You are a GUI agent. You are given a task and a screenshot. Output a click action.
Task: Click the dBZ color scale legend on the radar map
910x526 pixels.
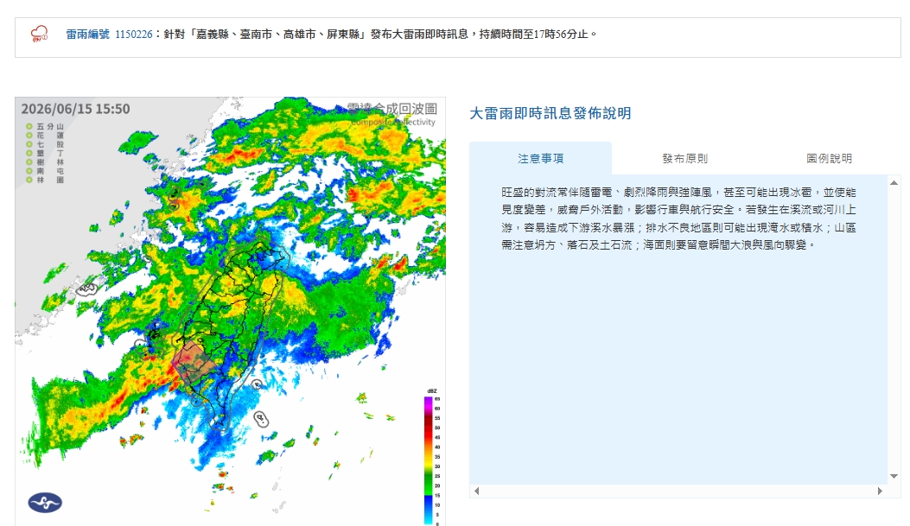(x=432, y=457)
